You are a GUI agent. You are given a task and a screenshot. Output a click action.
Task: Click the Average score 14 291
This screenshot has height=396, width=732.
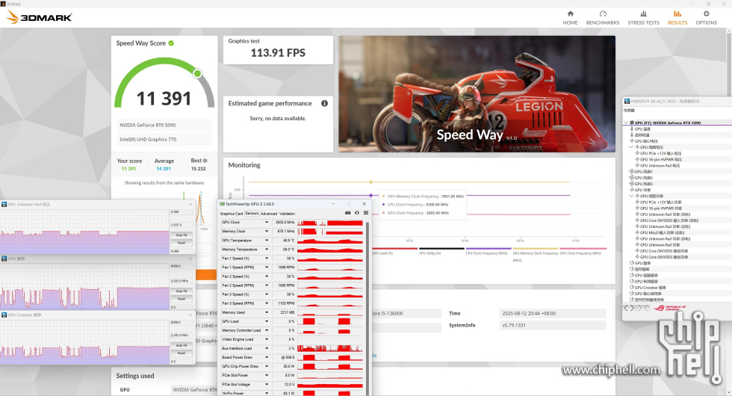(x=164, y=169)
